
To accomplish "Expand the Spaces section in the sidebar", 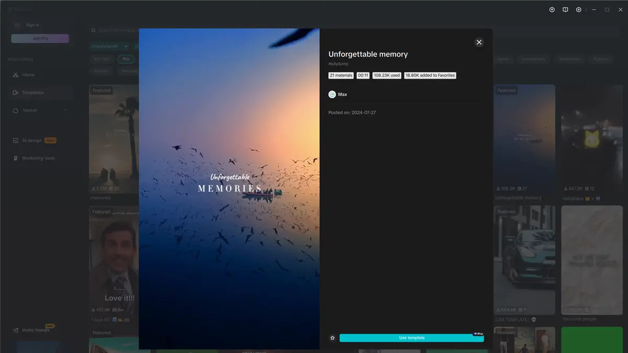I will 31,110.
